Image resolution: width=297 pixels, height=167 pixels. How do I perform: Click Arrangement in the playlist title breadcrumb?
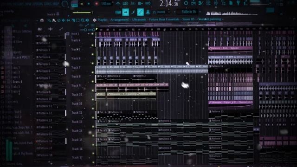(x=120, y=19)
